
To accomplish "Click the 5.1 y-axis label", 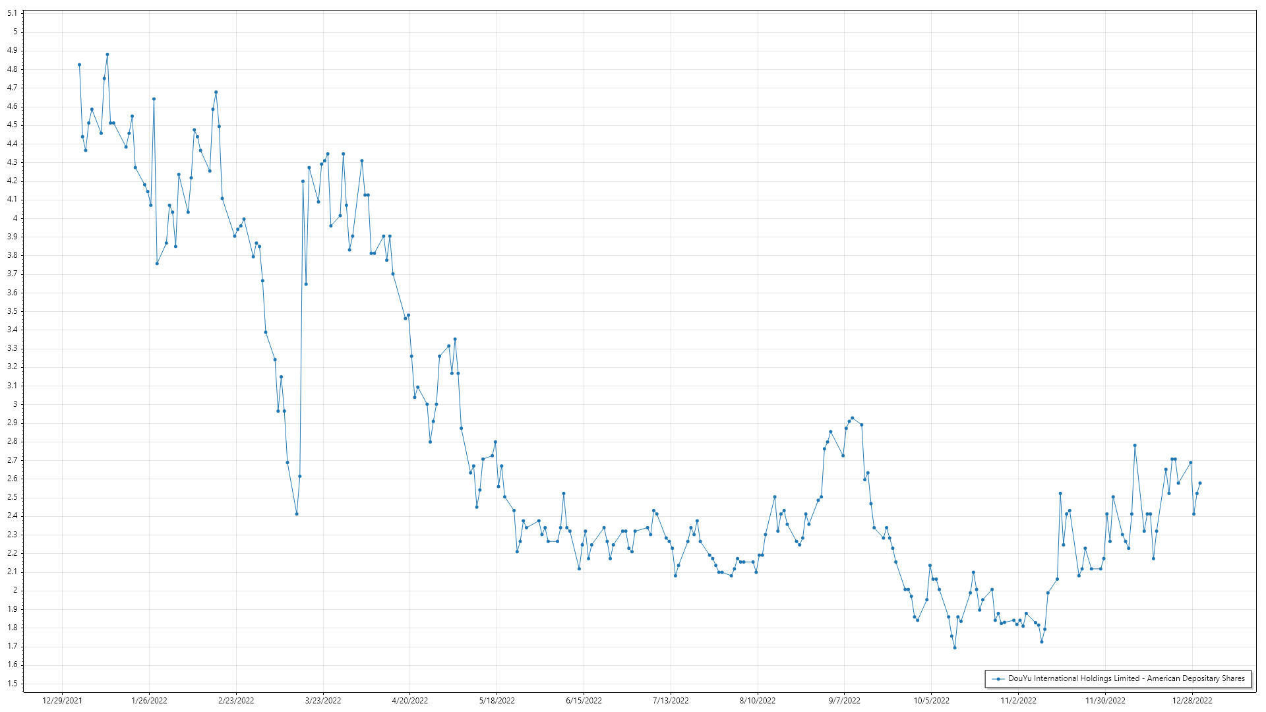I will 12,13.
